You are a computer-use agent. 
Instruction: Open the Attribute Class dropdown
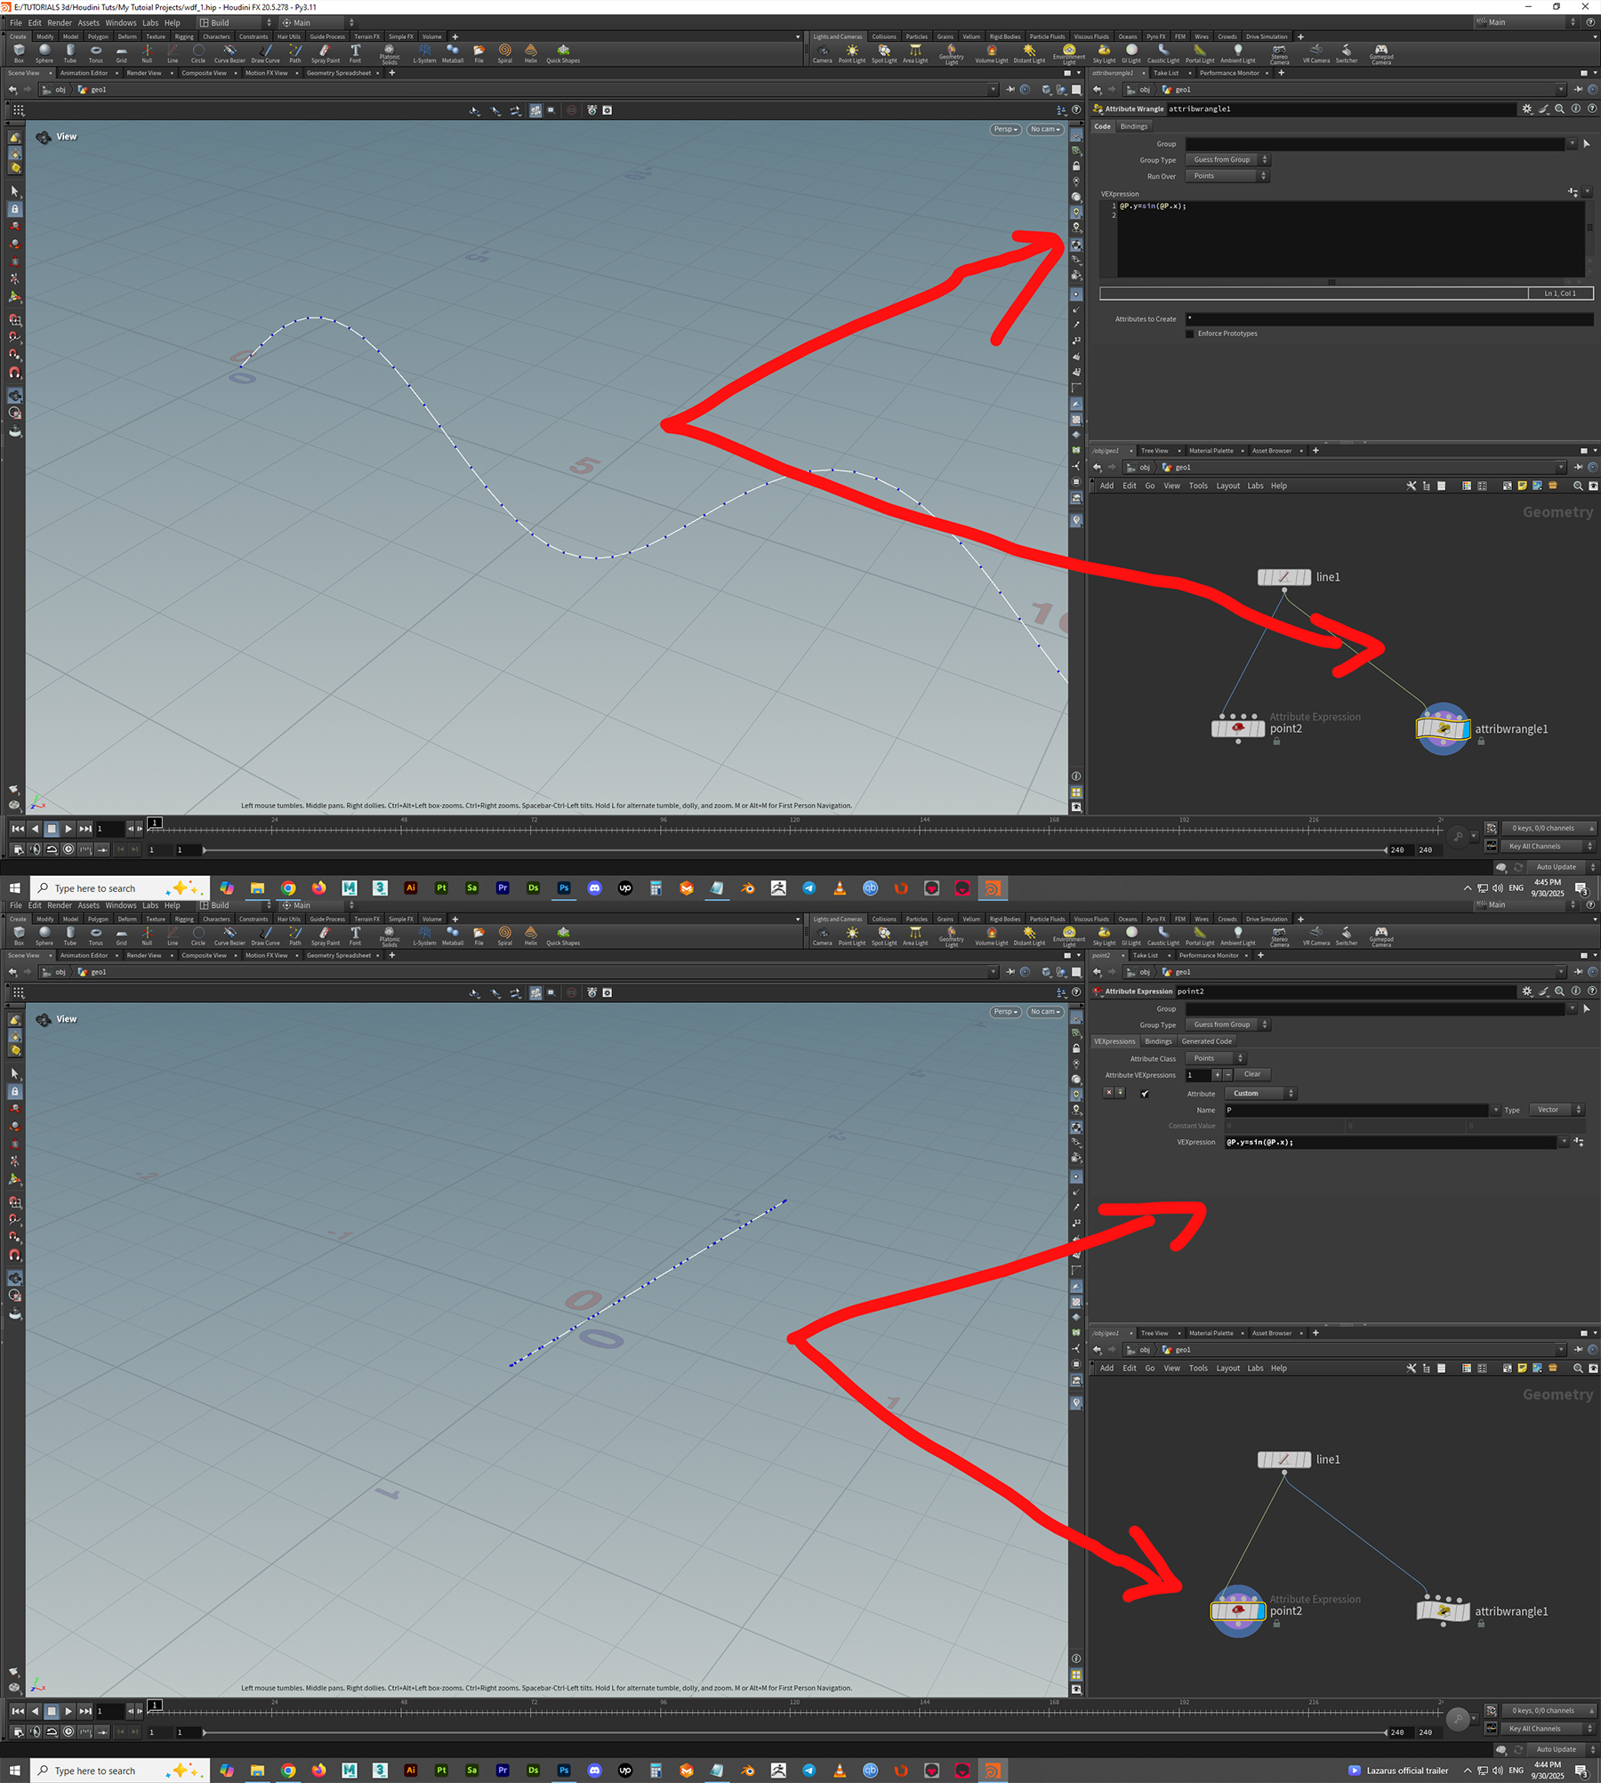point(1216,1058)
